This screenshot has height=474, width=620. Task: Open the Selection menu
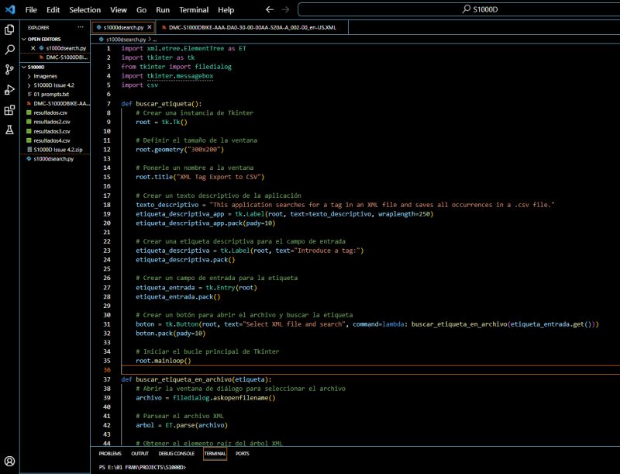pyautogui.click(x=84, y=10)
